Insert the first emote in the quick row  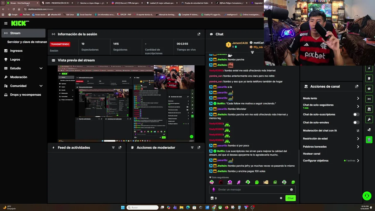[x=212, y=182]
